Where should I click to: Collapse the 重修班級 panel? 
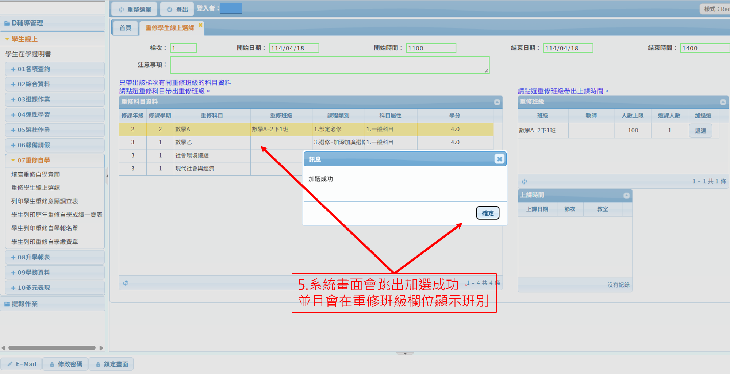pyautogui.click(x=723, y=102)
